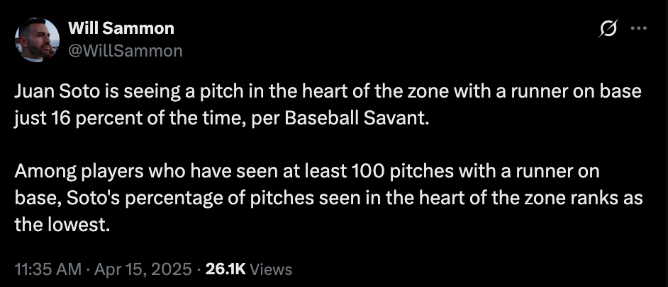Visit the @WillSammon handle link
The width and height of the screenshot is (668, 287).
pyautogui.click(x=125, y=50)
